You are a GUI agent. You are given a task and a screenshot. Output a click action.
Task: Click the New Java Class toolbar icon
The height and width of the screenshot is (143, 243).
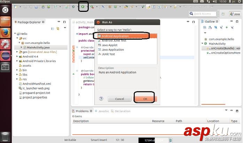(115, 7)
